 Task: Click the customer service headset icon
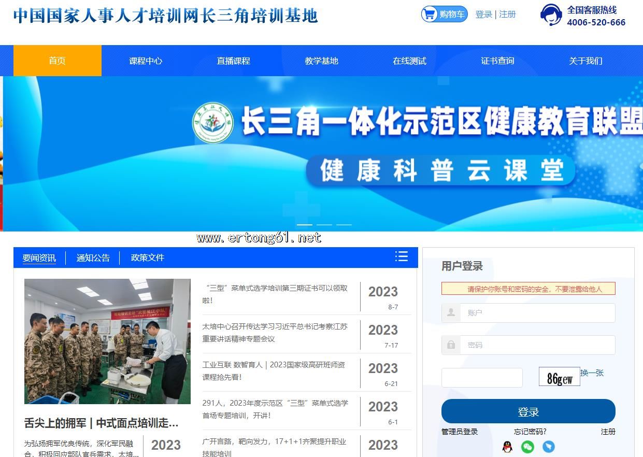551,15
